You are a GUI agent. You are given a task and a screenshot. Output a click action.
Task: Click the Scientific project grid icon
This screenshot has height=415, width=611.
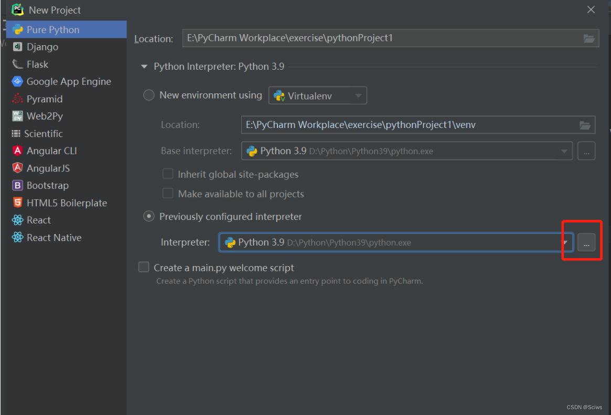[x=16, y=134]
